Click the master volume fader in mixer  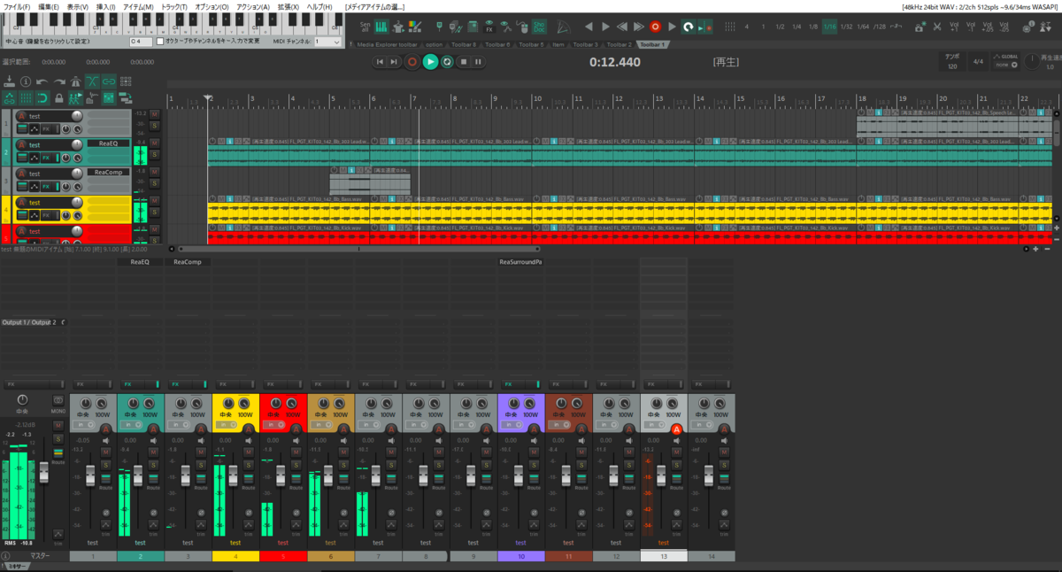tap(43, 472)
